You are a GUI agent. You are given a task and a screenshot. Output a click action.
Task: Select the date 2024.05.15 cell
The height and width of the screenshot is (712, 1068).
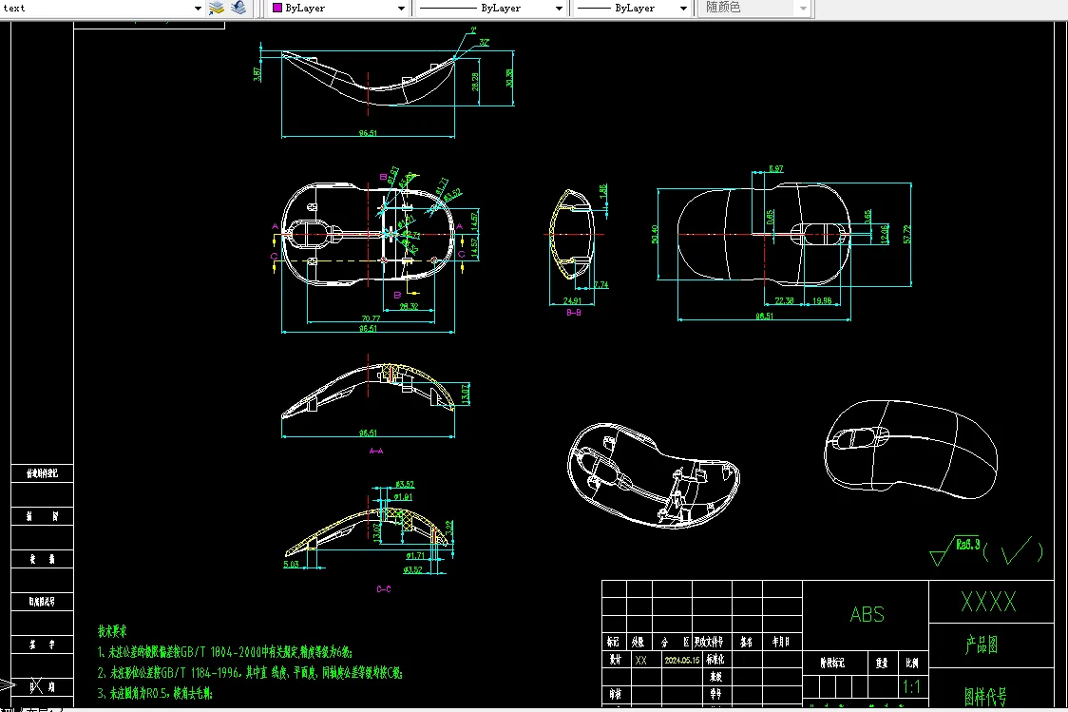(682, 661)
